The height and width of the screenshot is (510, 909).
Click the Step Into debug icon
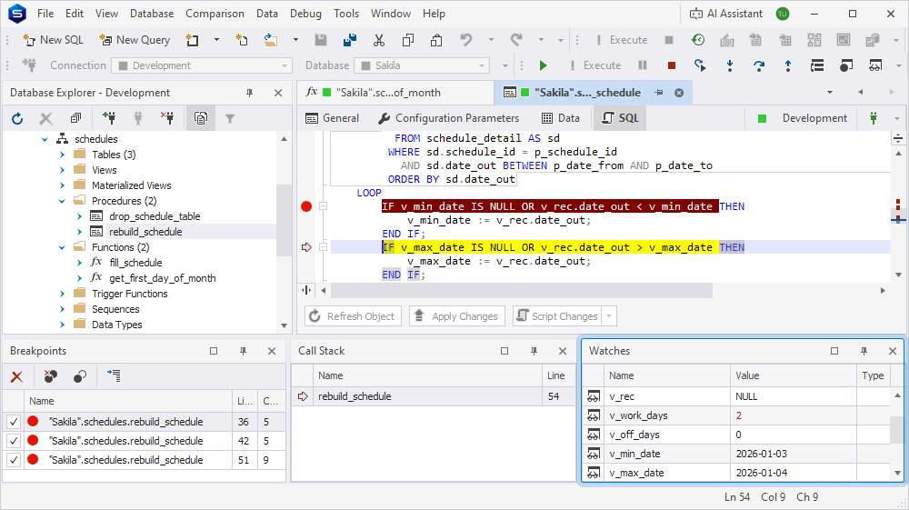pyautogui.click(x=730, y=65)
